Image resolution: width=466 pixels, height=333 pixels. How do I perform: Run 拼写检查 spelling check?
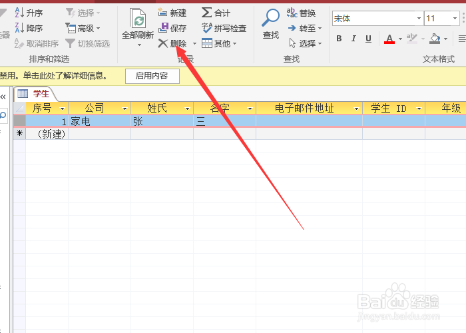tap(224, 28)
